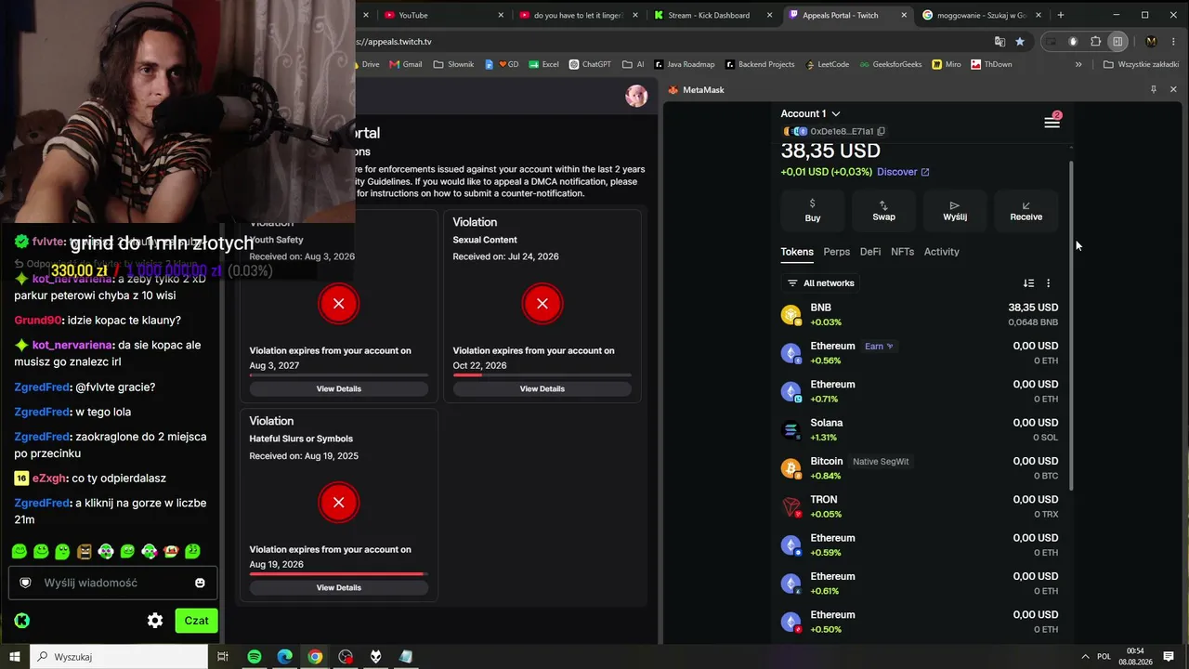This screenshot has height=669, width=1189.
Task: Open the Swap action in MetaMask
Action: pos(883,210)
